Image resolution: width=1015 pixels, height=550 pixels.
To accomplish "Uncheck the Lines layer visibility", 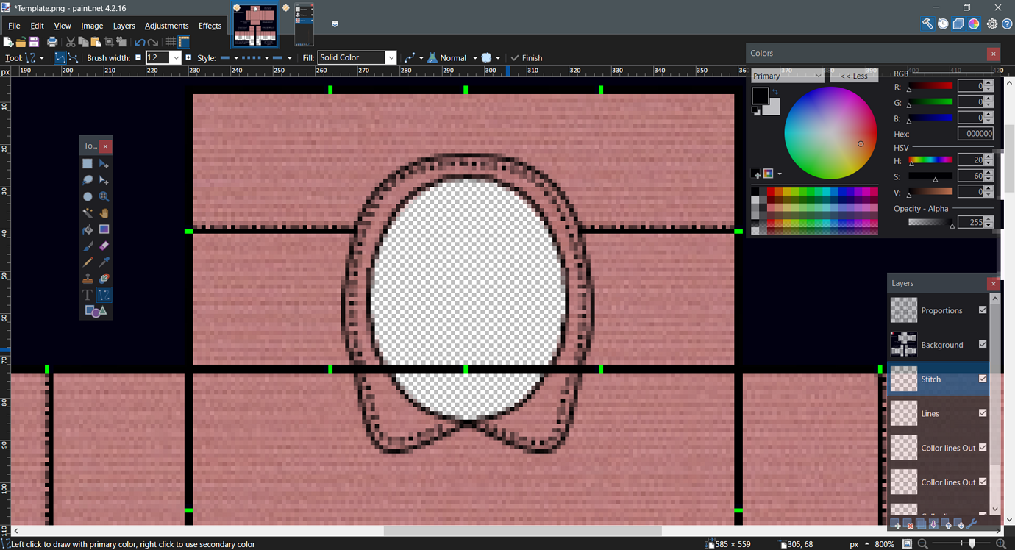I will coord(983,413).
